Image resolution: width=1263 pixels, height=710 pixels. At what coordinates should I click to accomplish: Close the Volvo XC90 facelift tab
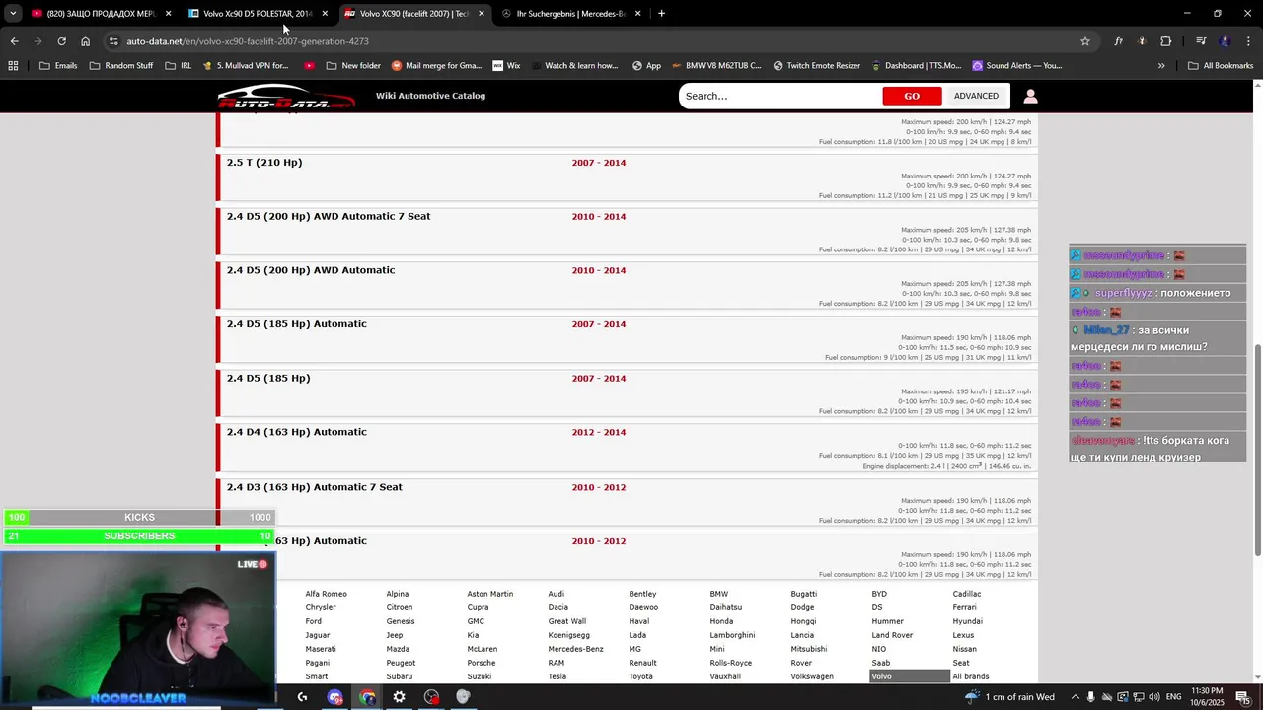[x=482, y=14]
